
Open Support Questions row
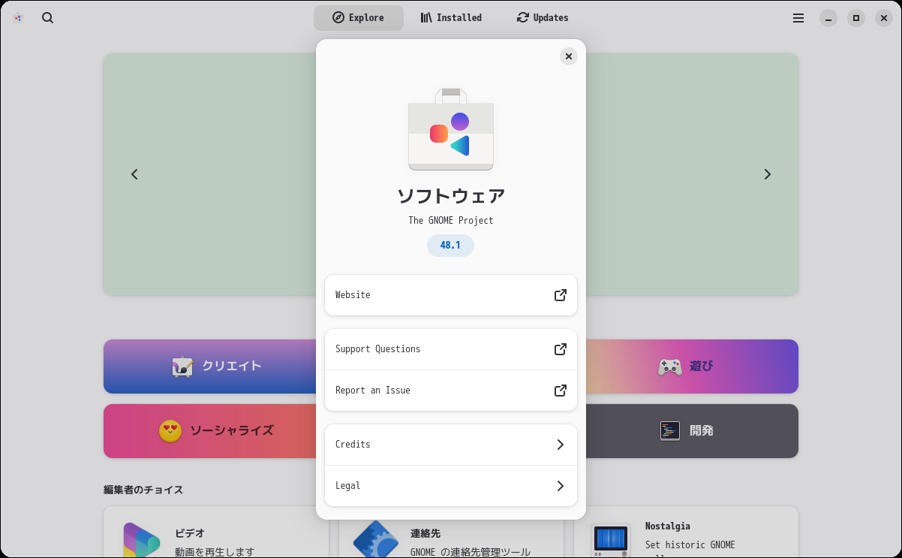[x=451, y=349]
